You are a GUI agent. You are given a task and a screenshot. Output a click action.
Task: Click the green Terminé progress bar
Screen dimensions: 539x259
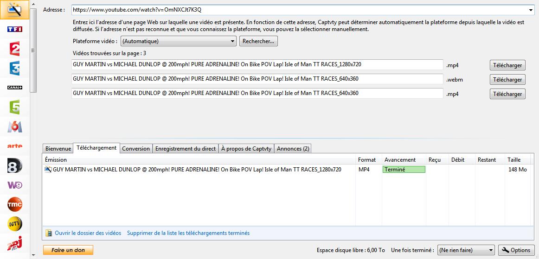click(x=404, y=170)
